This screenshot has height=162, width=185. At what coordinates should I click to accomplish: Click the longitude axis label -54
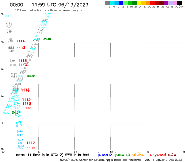tap(74, 152)
